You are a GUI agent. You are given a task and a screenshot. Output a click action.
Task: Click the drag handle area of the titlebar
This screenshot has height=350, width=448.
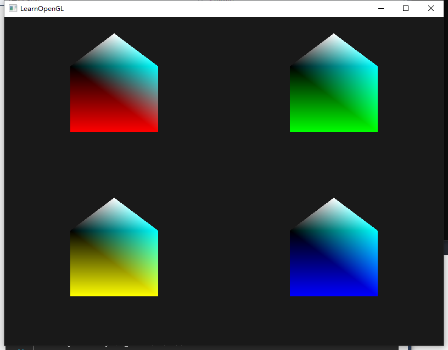[x=220, y=8]
